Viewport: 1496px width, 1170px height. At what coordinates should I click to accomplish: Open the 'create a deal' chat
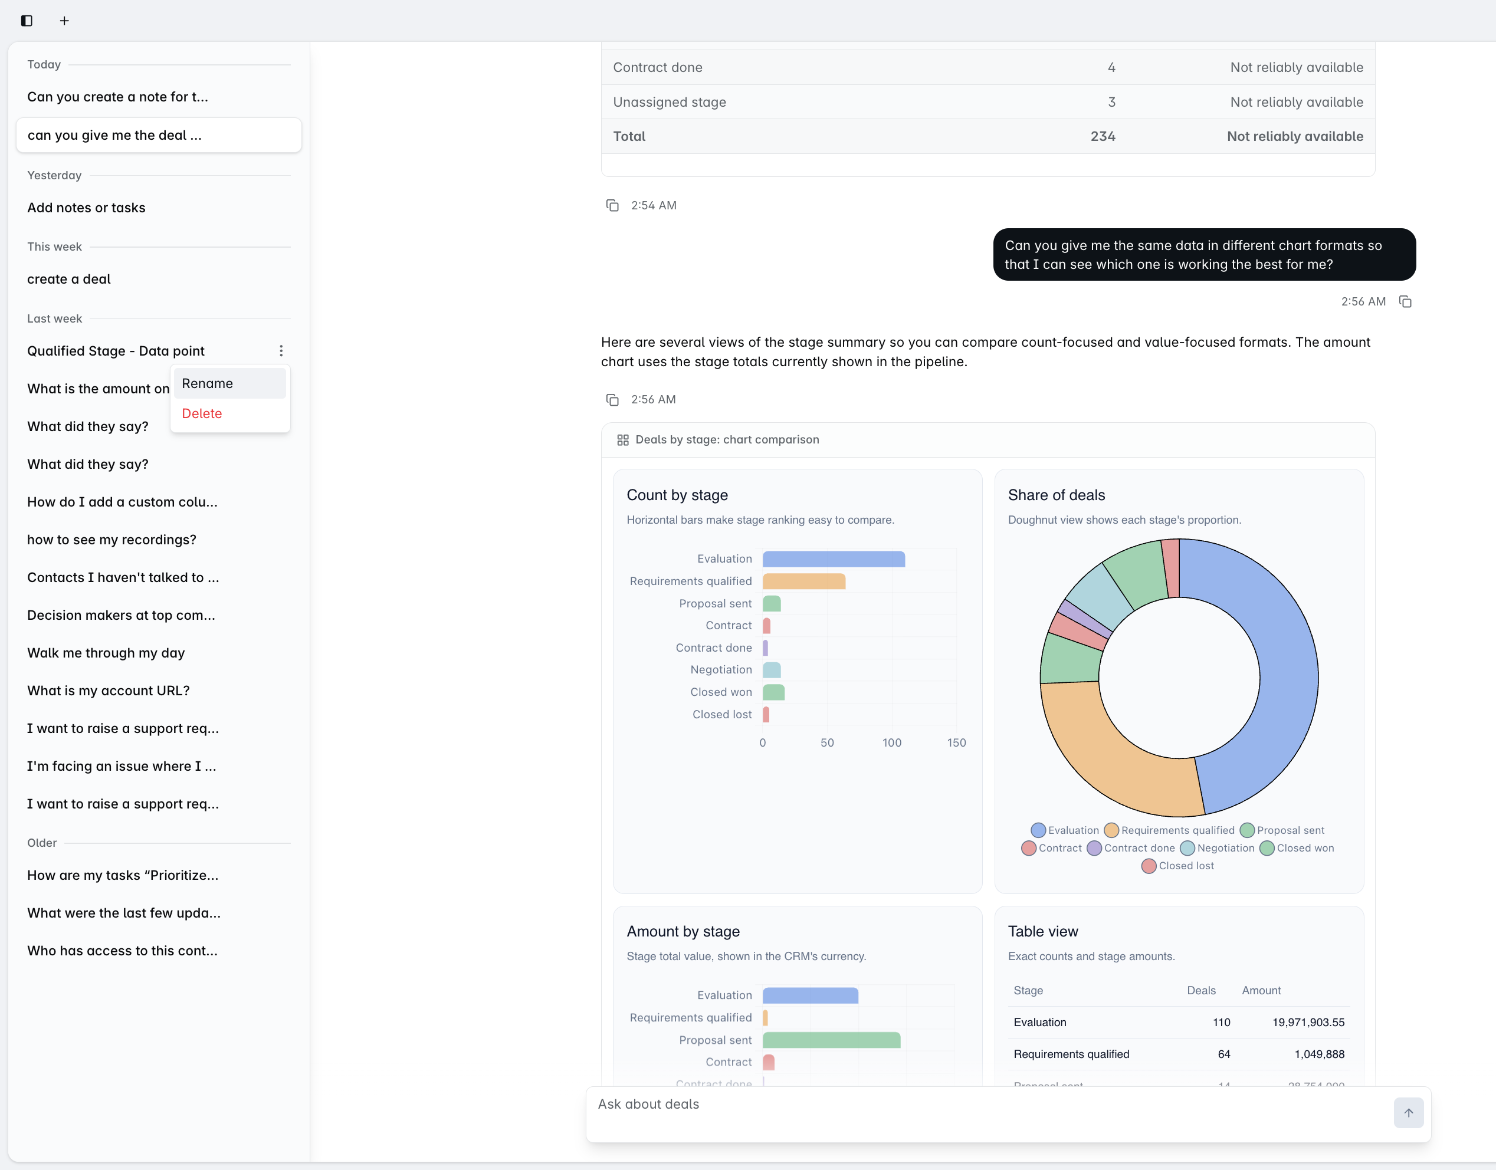pyautogui.click(x=158, y=279)
